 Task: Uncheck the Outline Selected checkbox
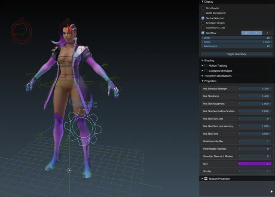(x=203, y=18)
